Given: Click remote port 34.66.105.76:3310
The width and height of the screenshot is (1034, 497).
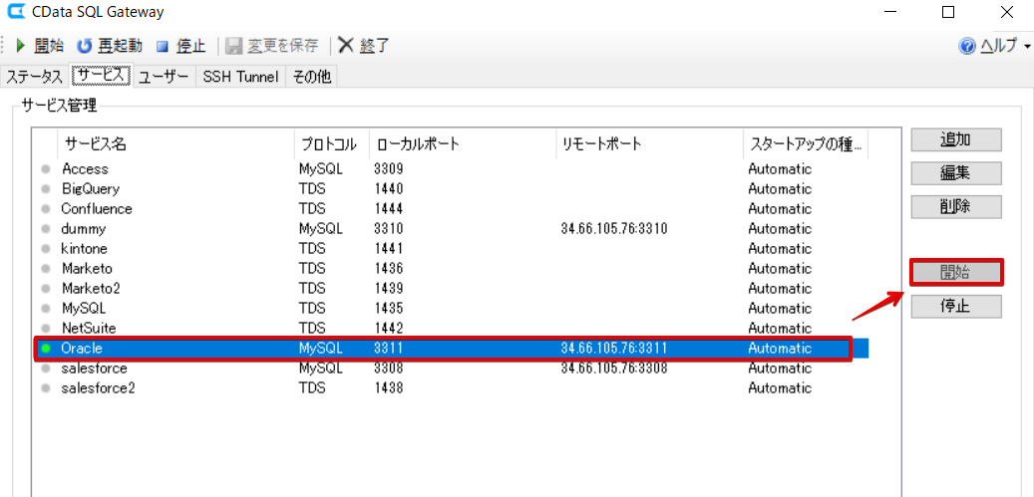Looking at the screenshot, I should (614, 229).
